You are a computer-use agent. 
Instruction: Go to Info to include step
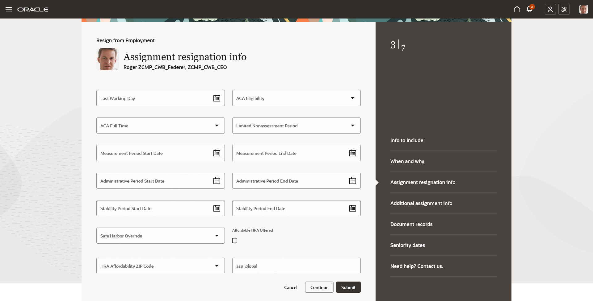point(407,140)
